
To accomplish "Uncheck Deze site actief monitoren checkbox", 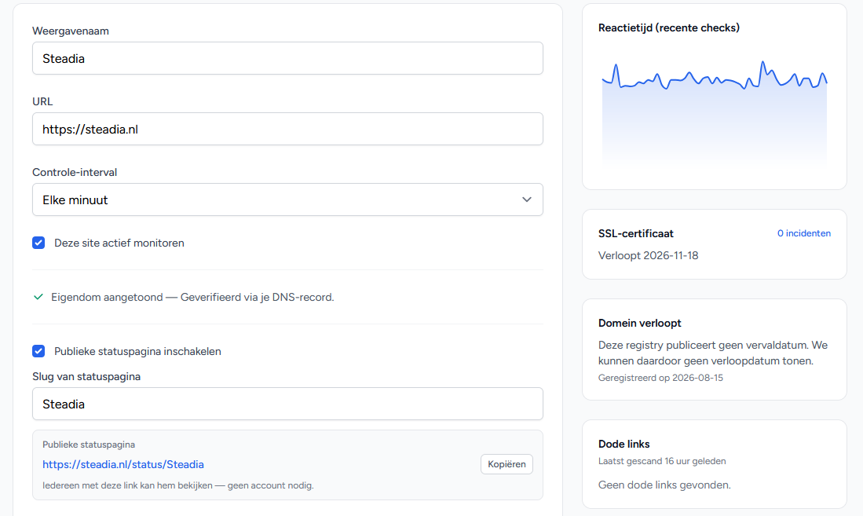I will point(38,243).
